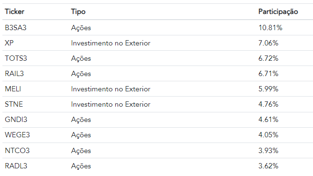Select the MELI ticker entry
313x176 pixels.
pos(13,89)
